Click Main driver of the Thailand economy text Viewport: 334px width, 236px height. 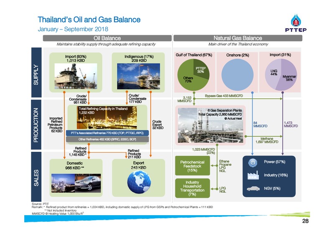coord(238,44)
